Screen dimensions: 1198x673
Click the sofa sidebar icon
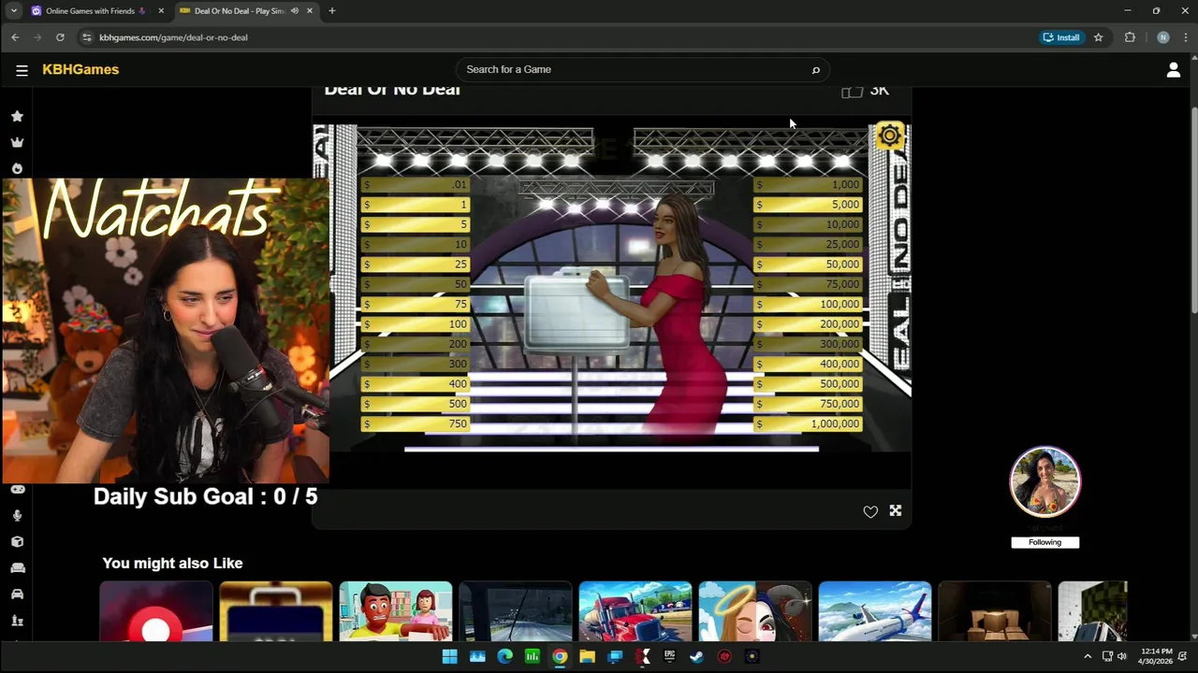tap(17, 568)
